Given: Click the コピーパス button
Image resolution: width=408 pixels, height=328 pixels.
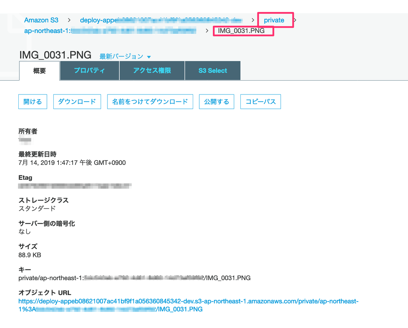Looking at the screenshot, I should point(260,102).
